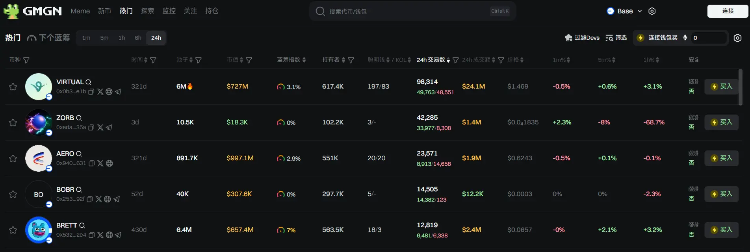The image size is (750, 252).
Task: Go to the 关注 nav tab
Action: 191,11
